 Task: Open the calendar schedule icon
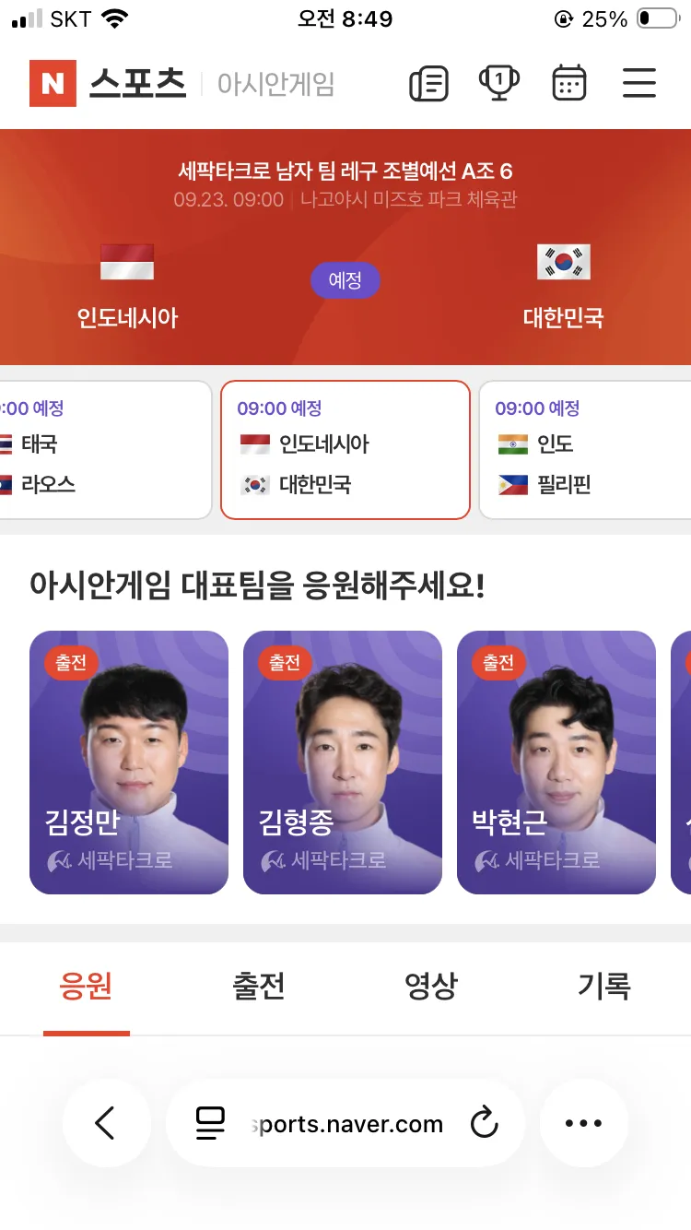point(568,83)
